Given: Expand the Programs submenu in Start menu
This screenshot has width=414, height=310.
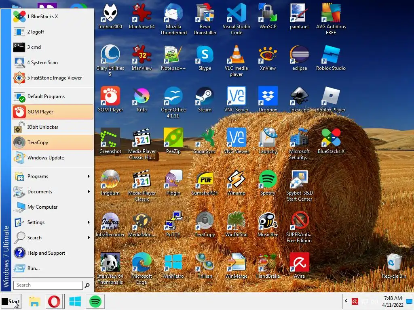Looking at the screenshot, I should click(x=53, y=176).
